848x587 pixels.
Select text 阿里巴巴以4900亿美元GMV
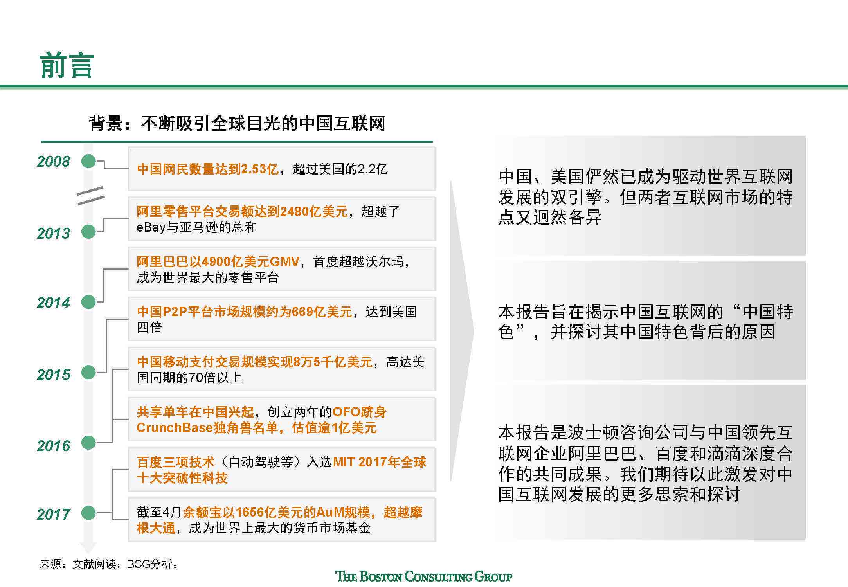[218, 261]
